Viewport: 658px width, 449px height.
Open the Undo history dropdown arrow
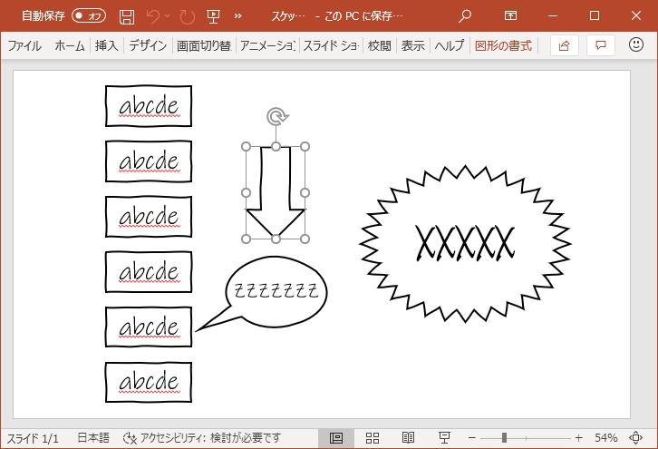[168, 16]
